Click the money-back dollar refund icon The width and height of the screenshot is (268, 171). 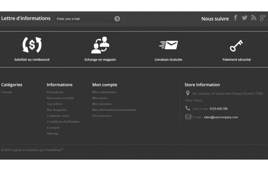click(32, 45)
